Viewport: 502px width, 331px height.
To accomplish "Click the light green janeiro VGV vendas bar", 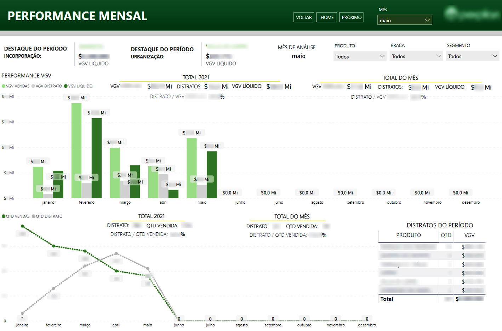I will click(38, 182).
